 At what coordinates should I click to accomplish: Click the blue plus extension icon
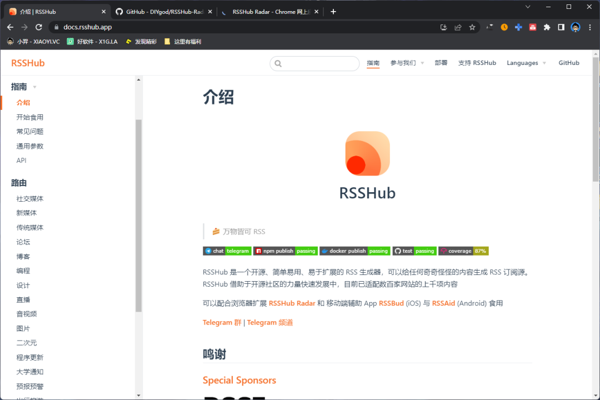click(x=518, y=27)
